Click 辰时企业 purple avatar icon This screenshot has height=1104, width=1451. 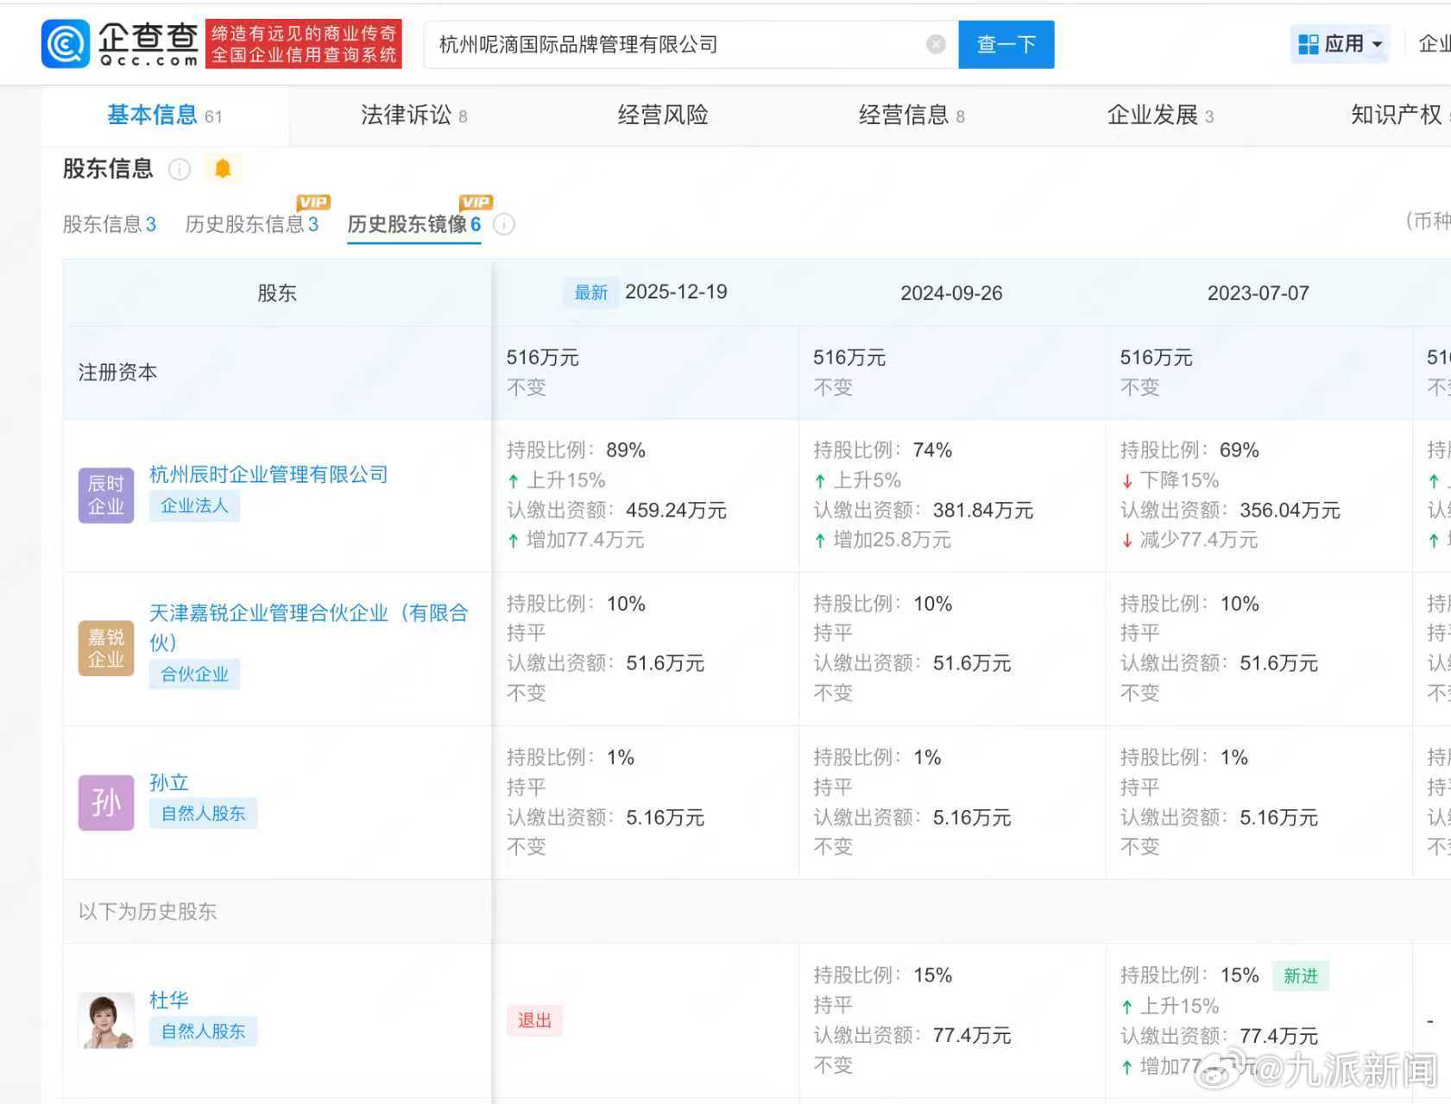click(x=106, y=495)
